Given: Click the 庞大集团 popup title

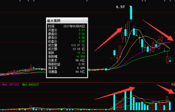Looking at the screenshot, I should [54, 20].
